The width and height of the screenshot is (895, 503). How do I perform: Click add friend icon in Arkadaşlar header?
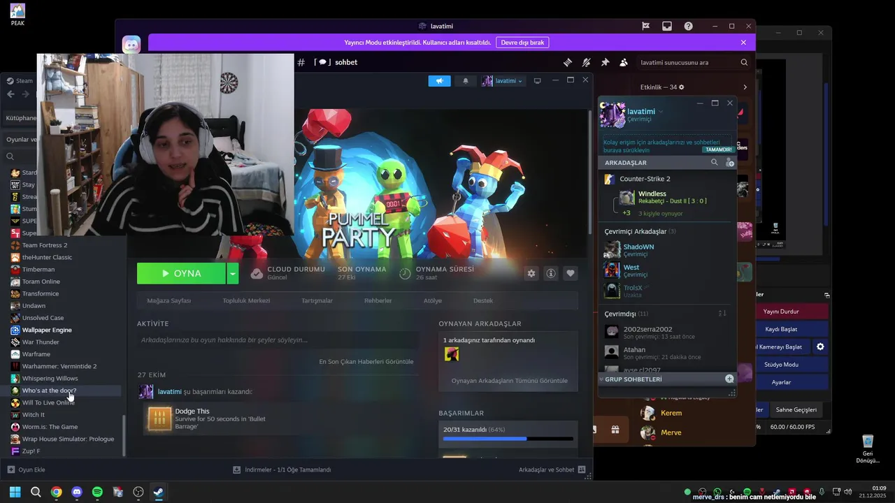(x=730, y=162)
